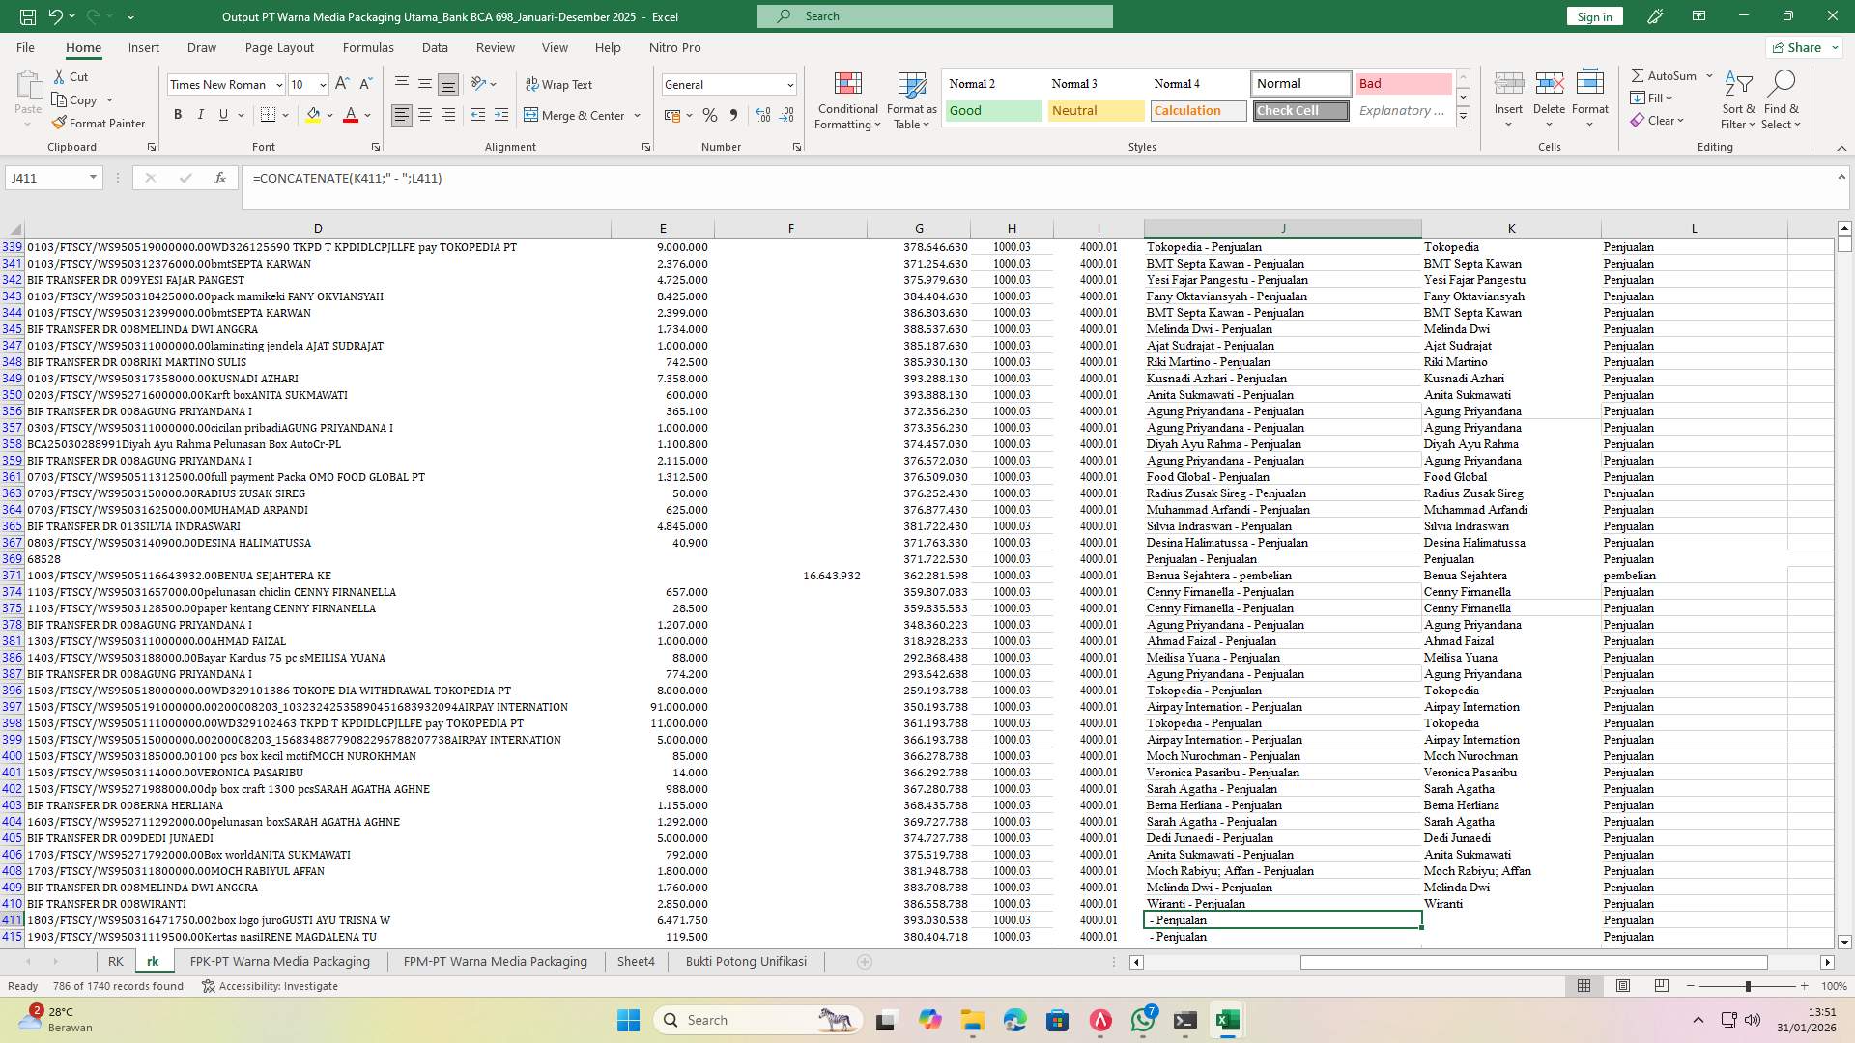
Task: Apply Percent Style formatting
Action: point(710,115)
